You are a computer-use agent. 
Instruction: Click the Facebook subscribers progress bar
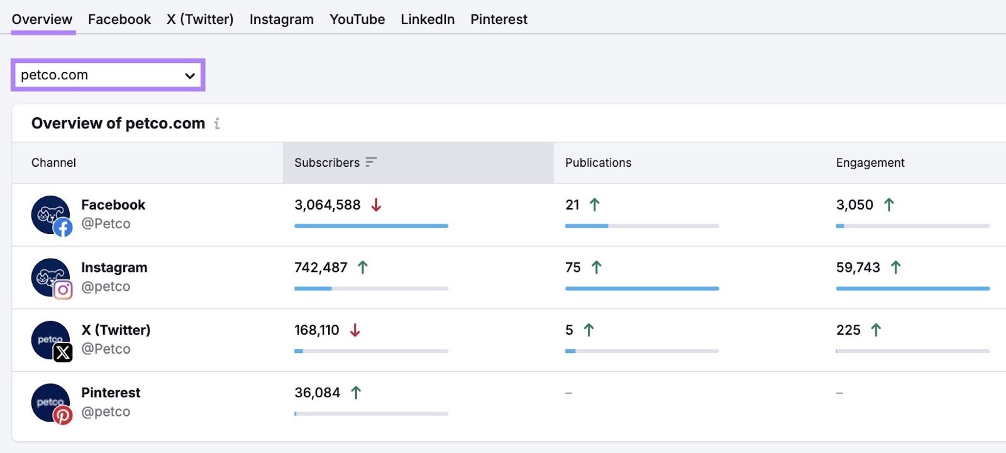[371, 226]
